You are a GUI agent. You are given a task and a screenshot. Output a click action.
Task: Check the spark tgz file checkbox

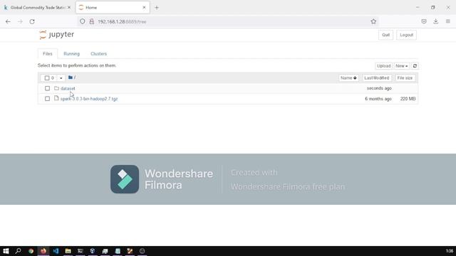pos(47,99)
